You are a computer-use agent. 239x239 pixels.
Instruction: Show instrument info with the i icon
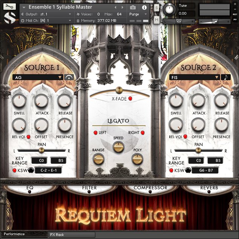click(x=144, y=7)
